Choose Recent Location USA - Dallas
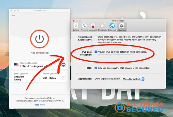173x117 pixels. (x=54, y=77)
